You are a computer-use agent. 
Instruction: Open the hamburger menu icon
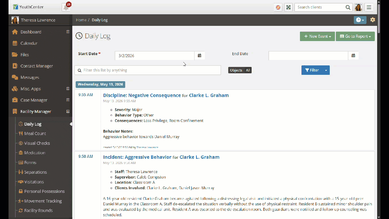(x=369, y=7)
